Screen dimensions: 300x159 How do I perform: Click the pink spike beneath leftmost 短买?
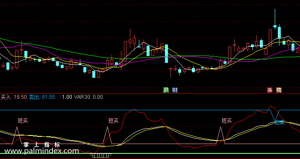pyautogui.click(x=17, y=135)
